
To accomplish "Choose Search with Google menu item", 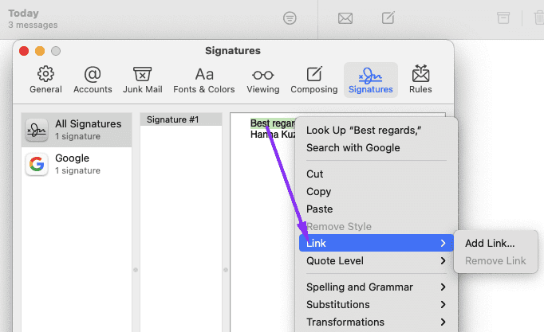I will click(x=353, y=147).
